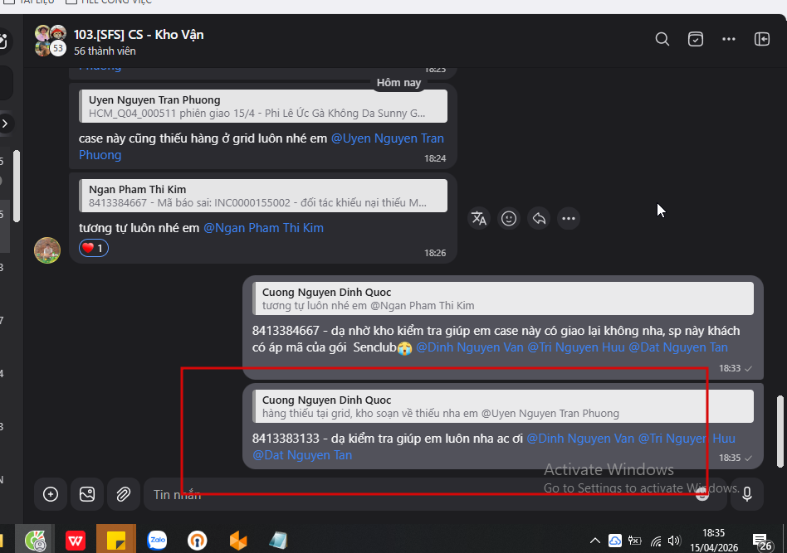Open Wi-Fi network tray icon
The image size is (787, 553).
pyautogui.click(x=656, y=541)
